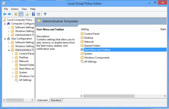Click the Local Computer Policy root icon
The height and width of the screenshot is (109, 169).
click(x=4, y=20)
